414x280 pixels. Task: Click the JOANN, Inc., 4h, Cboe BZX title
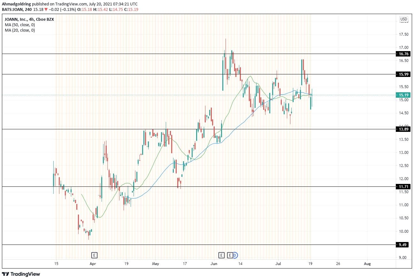[x=29, y=19]
